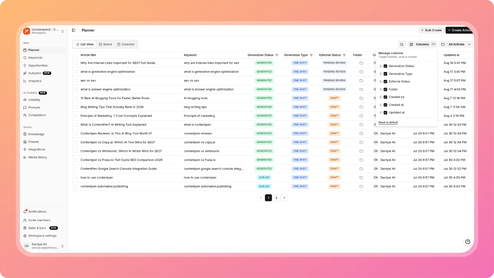This screenshot has width=494, height=278.
Task: Open Planner in the sidebar
Action: click(x=44, y=50)
